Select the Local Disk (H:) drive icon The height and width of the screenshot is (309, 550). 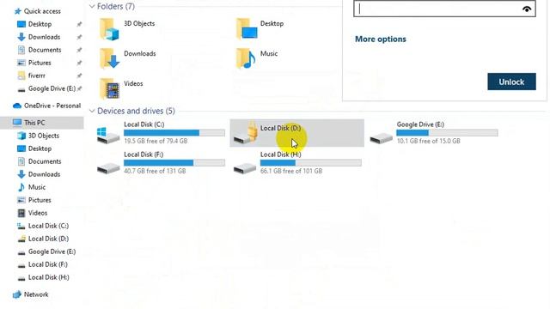(244, 168)
